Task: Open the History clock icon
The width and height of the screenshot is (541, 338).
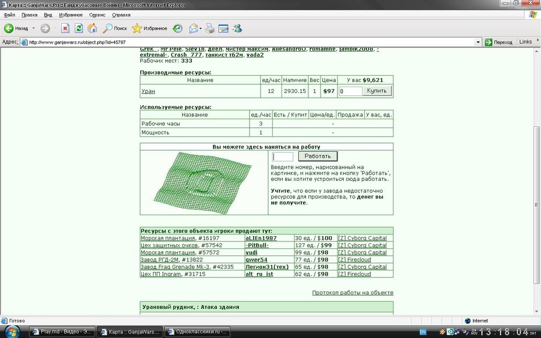Action: click(177, 29)
